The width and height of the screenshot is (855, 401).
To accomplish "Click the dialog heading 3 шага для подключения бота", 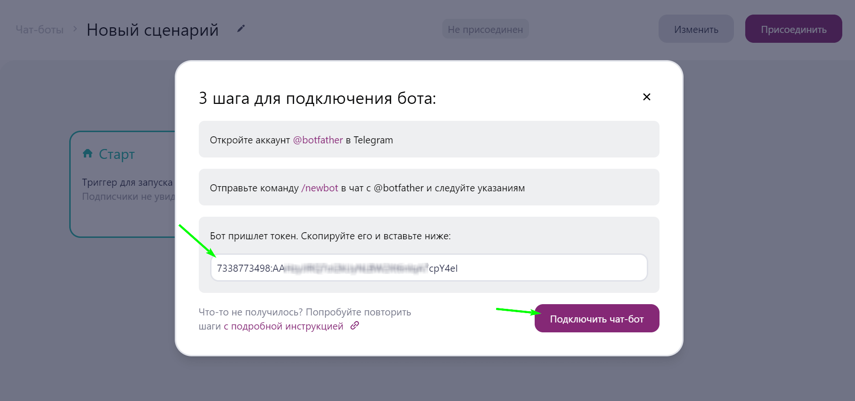I will click(x=318, y=98).
